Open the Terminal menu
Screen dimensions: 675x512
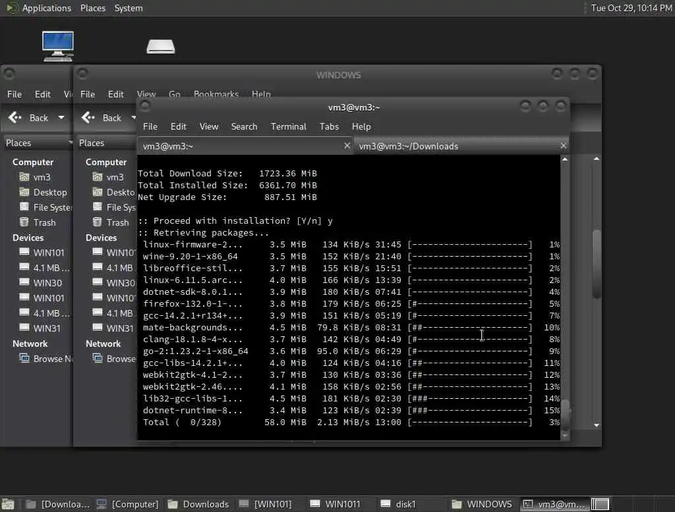pos(289,126)
